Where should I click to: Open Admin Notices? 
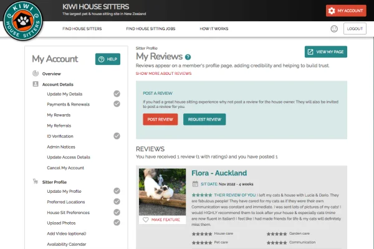point(61,147)
